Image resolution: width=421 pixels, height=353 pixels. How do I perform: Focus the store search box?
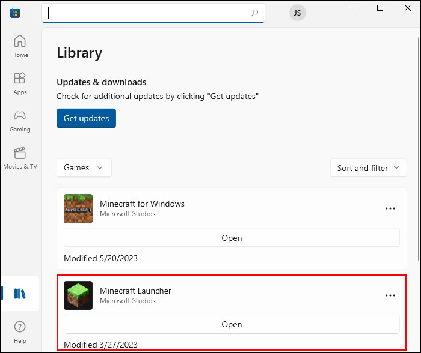pyautogui.click(x=153, y=13)
